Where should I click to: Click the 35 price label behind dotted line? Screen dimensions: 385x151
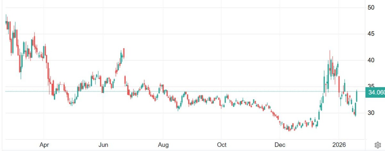pyautogui.click(x=371, y=86)
